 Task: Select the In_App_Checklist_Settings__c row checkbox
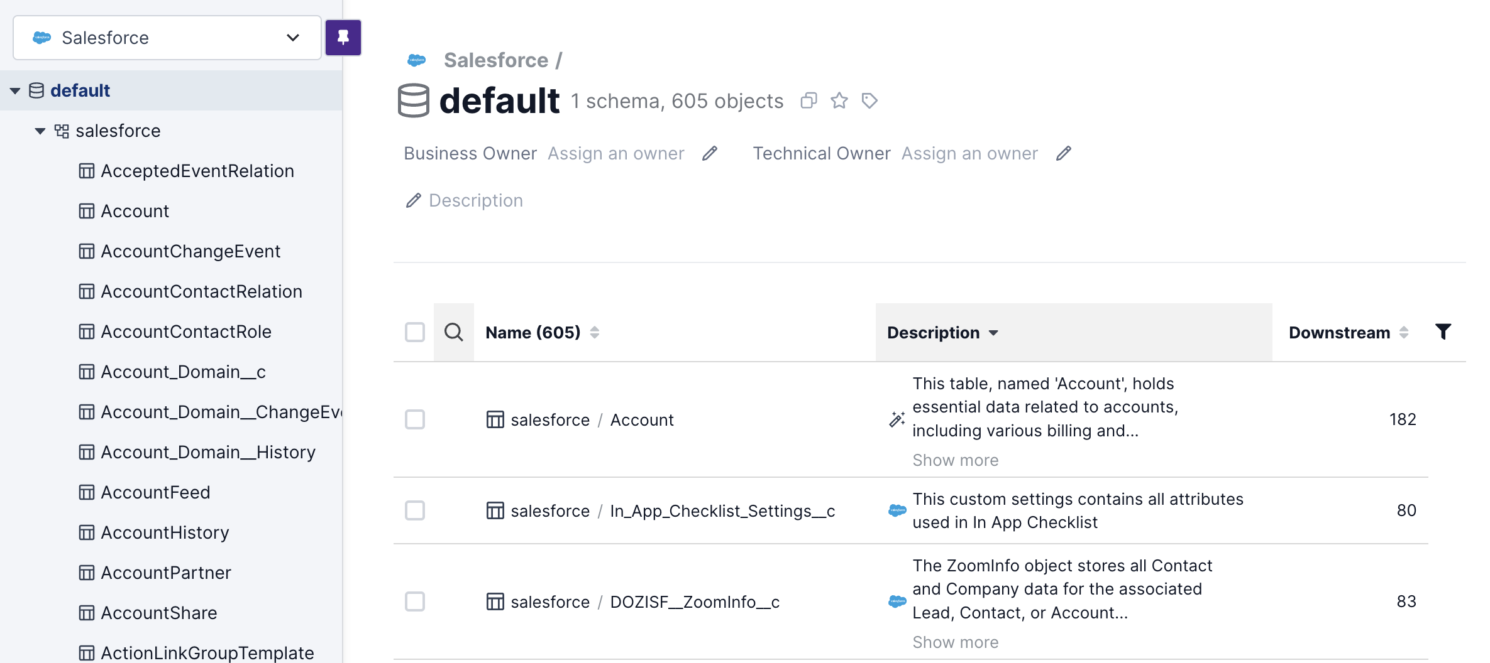[x=415, y=510]
